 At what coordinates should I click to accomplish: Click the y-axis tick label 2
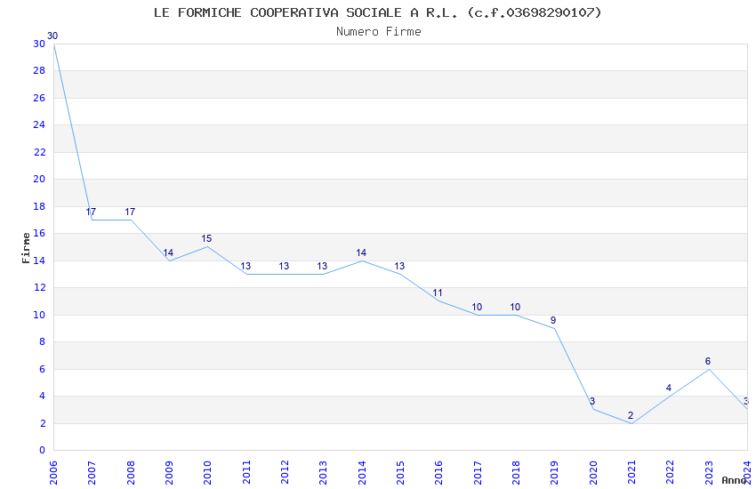point(42,423)
